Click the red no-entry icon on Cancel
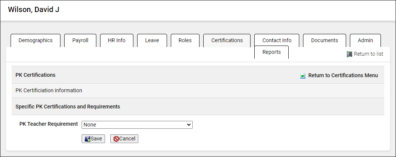 coord(116,139)
